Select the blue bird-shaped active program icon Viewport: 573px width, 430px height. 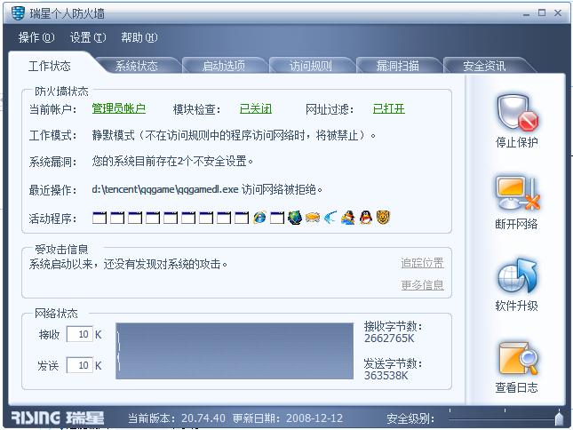[x=330, y=218]
